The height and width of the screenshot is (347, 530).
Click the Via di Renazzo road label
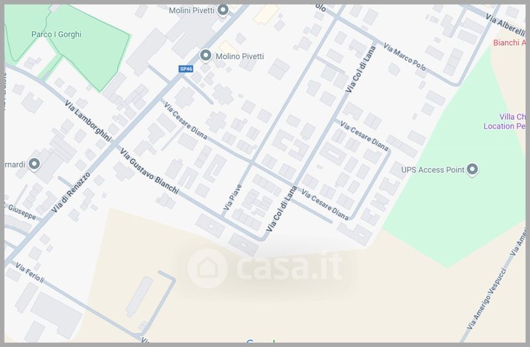point(71,193)
